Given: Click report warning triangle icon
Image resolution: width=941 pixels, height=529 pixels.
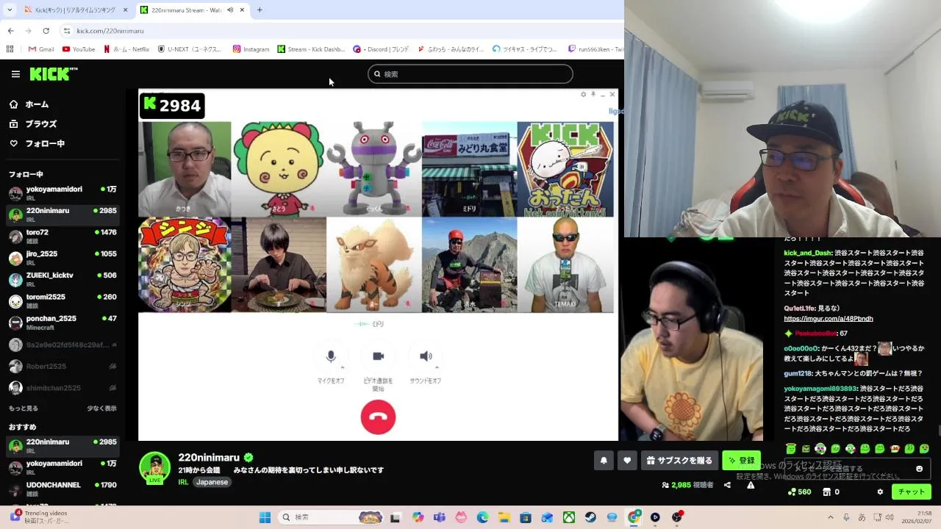Looking at the screenshot, I should (x=751, y=485).
